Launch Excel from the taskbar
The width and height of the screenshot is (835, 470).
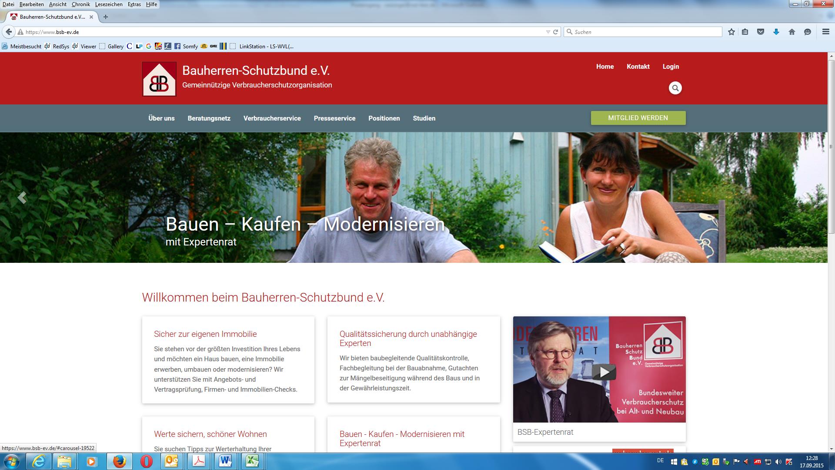click(253, 461)
